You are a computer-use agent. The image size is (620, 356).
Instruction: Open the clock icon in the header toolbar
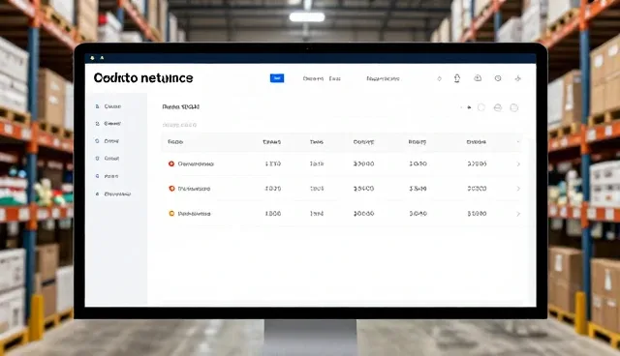498,78
